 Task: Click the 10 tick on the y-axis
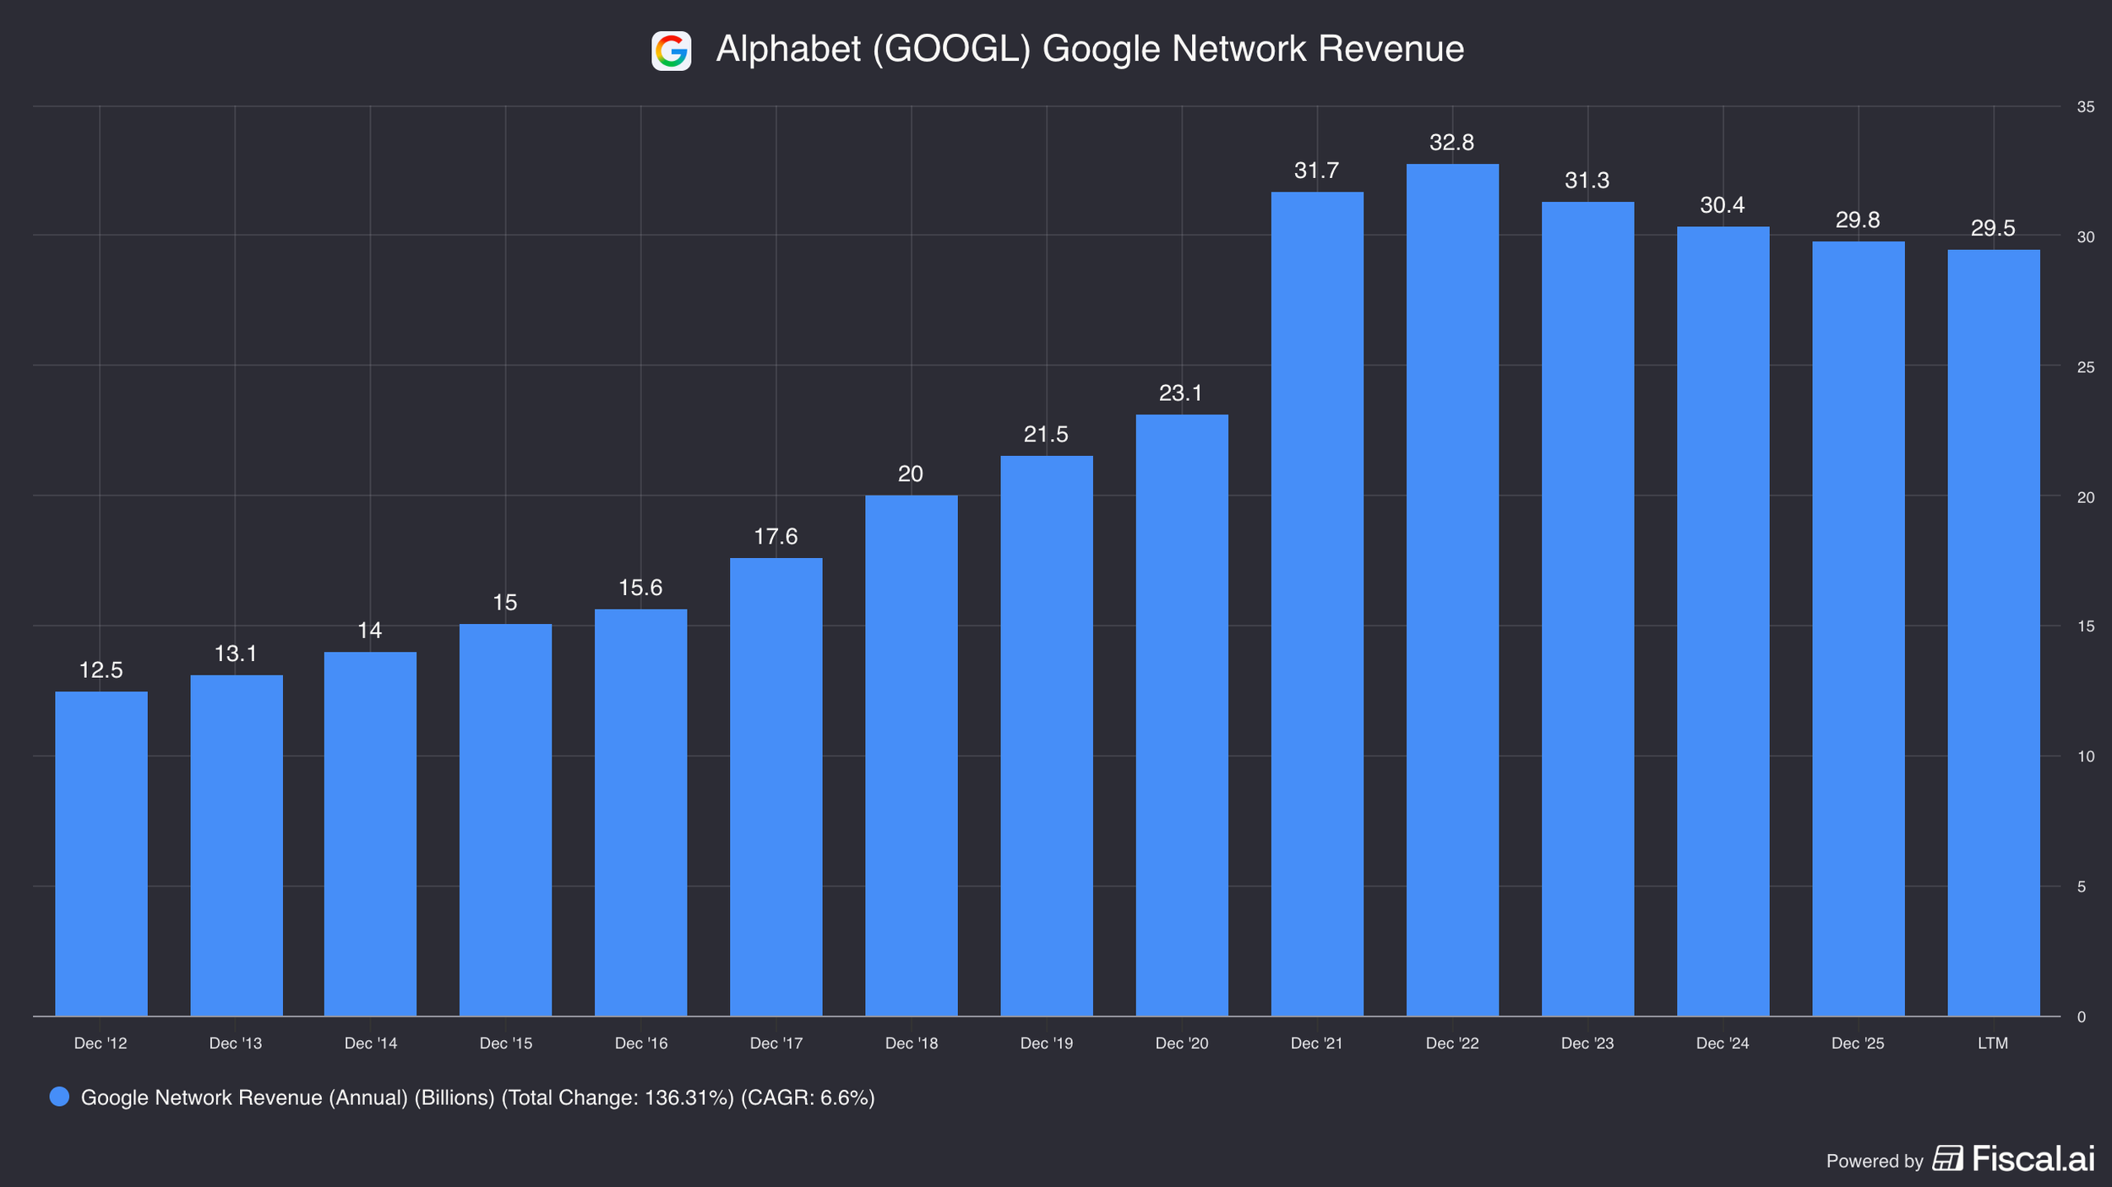[2086, 756]
